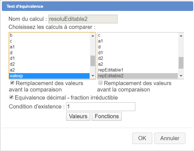Click the left list's up scroll arrow

tap(93, 36)
